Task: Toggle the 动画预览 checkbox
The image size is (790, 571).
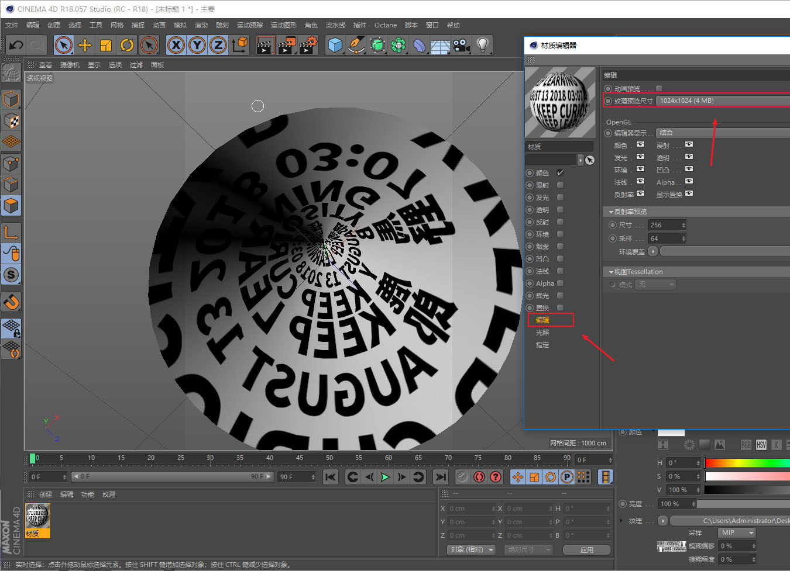Action: pyautogui.click(x=659, y=89)
